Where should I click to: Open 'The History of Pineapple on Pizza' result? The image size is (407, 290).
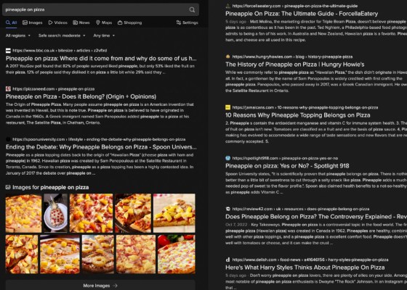tap(295, 65)
